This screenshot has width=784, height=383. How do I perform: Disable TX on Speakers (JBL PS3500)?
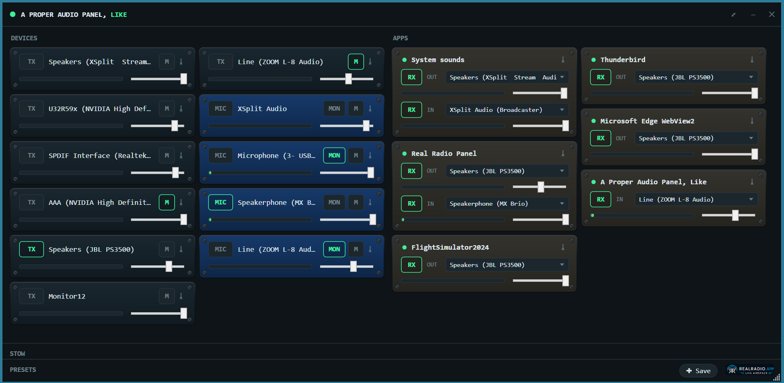(32, 249)
